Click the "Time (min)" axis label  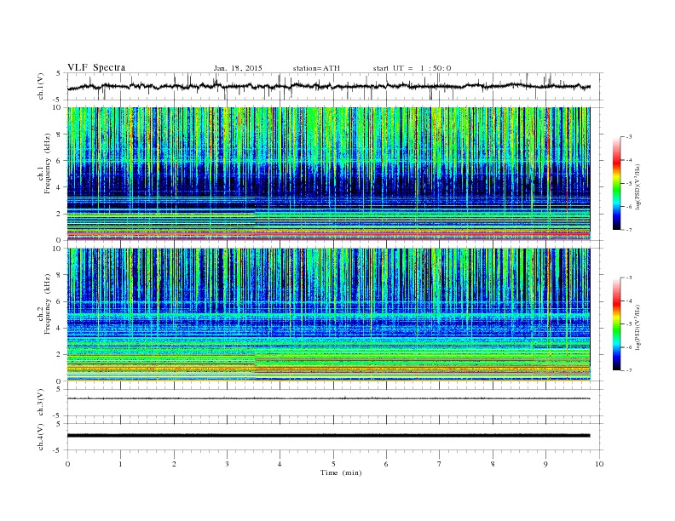pos(341,472)
